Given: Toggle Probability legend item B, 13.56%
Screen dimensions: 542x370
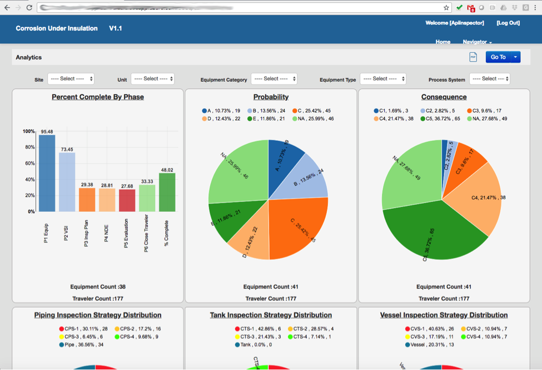Looking at the screenshot, I should pyautogui.click(x=266, y=111).
